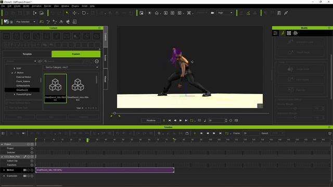Click the pen tool icon at toolbar end
The width and height of the screenshot is (333, 187).
coord(286,13)
